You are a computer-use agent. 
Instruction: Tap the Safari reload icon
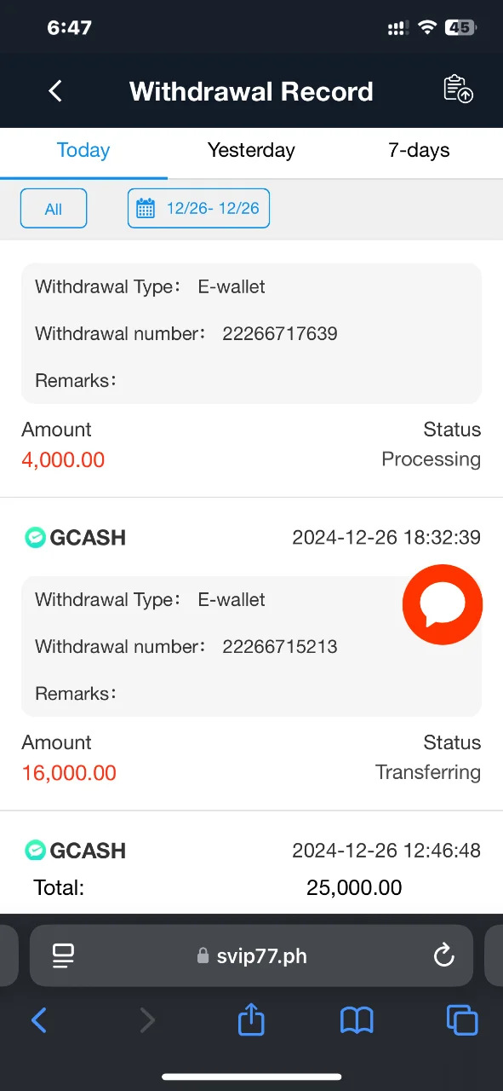(444, 955)
